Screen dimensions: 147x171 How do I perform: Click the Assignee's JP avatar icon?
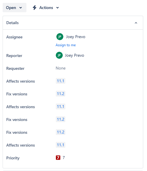[60, 37]
